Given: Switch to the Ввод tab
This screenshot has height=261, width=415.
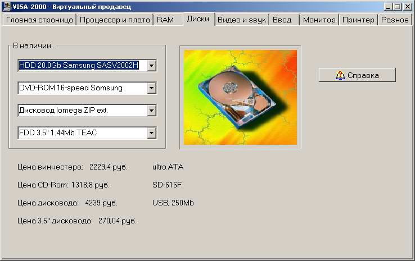Looking at the screenshot, I should point(282,20).
